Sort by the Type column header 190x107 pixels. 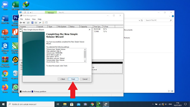click(x=52, y=26)
